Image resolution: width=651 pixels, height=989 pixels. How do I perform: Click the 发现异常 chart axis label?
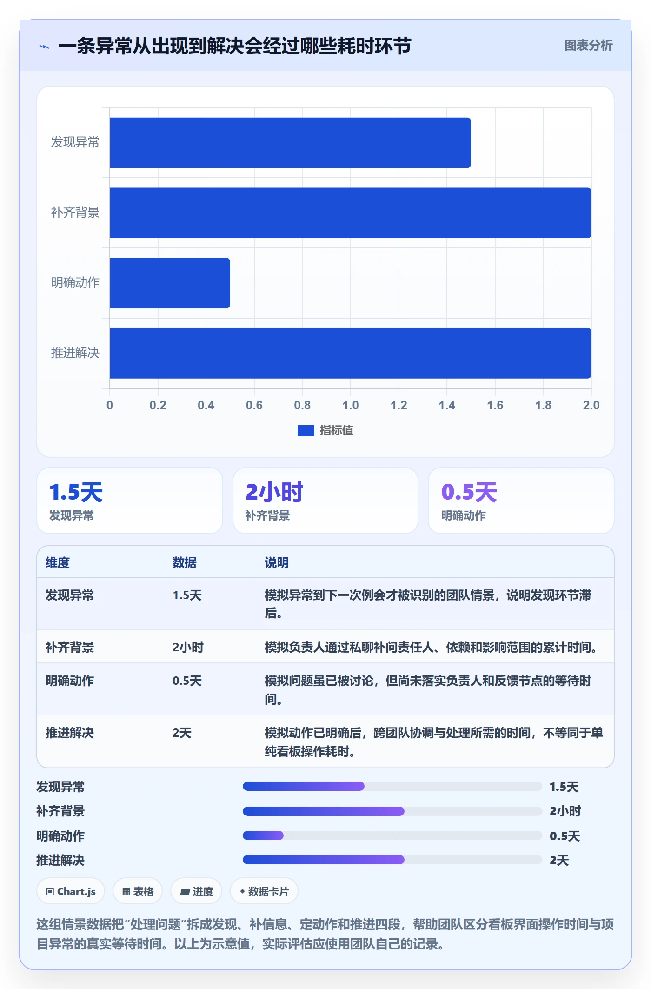(x=75, y=142)
